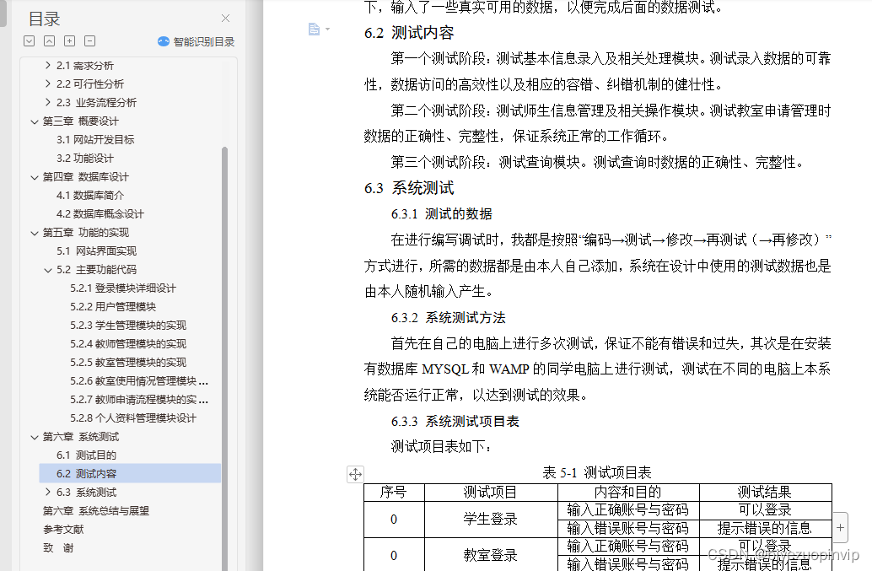Click the up-arrow level icon in 目录

click(50, 41)
